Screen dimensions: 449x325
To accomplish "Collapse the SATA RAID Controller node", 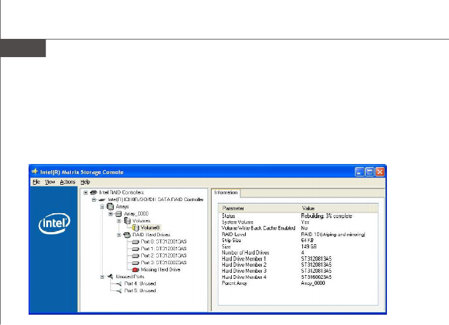I will pos(94,199).
